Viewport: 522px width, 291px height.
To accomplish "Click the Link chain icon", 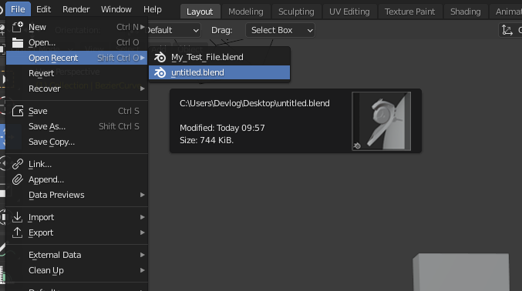I will tap(17, 164).
